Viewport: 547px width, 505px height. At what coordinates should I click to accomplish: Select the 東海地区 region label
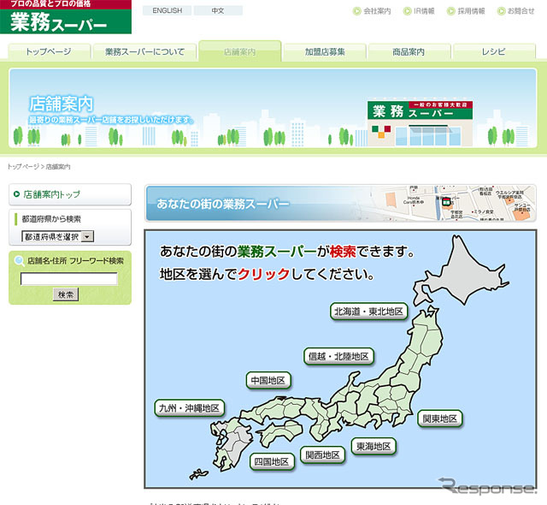click(373, 446)
